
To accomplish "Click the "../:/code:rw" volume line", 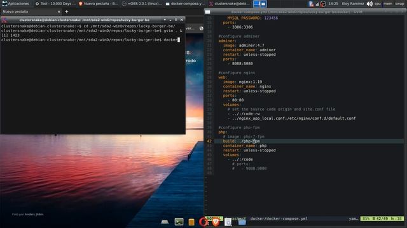I will click(244, 114).
